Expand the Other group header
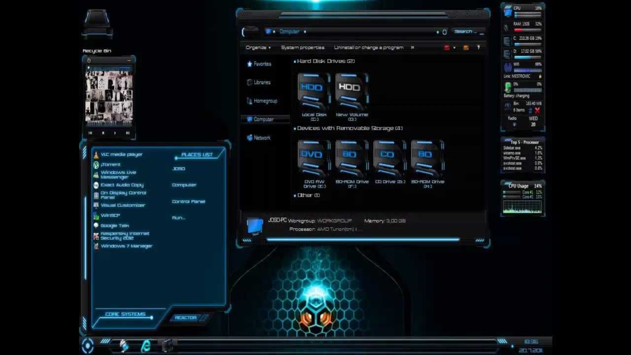 pos(295,196)
